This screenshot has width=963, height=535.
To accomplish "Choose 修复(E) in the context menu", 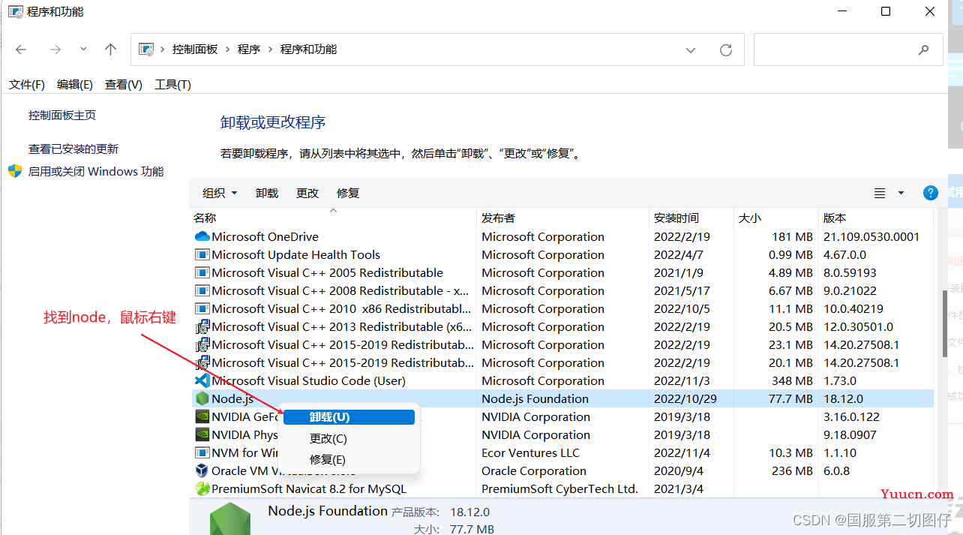I will [x=349, y=459].
